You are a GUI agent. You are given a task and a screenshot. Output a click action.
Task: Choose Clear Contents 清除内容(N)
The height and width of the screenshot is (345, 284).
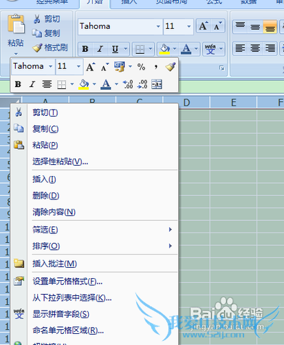point(94,212)
